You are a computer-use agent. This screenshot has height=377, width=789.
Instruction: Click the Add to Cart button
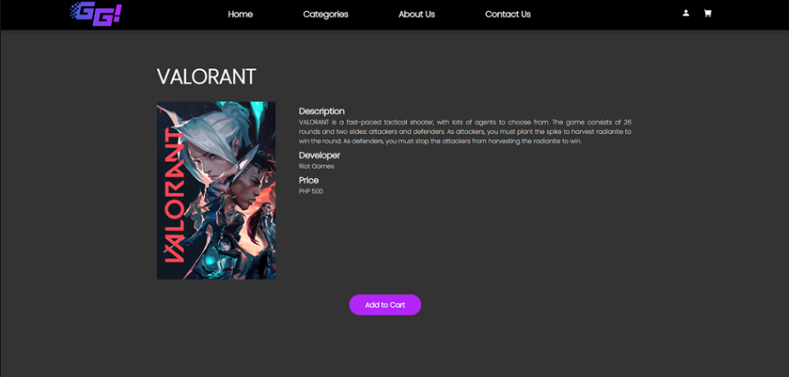(385, 304)
